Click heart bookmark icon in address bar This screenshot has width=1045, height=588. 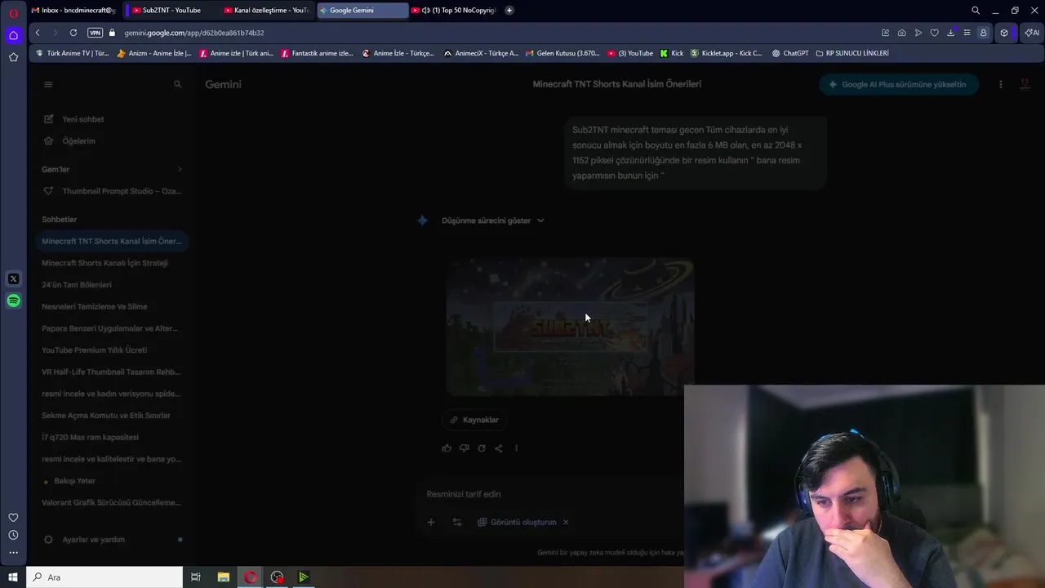[x=934, y=33]
